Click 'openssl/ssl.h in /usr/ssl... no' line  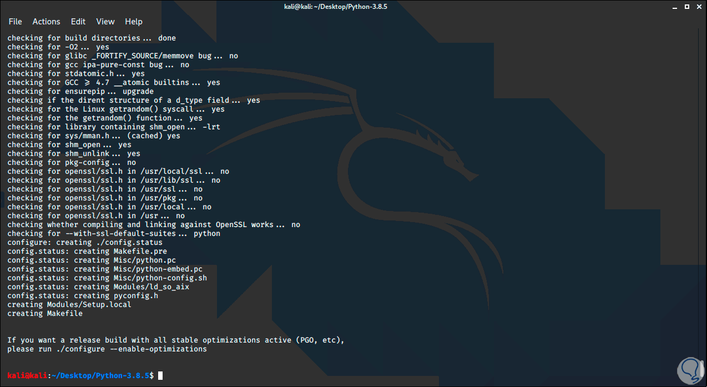point(105,189)
